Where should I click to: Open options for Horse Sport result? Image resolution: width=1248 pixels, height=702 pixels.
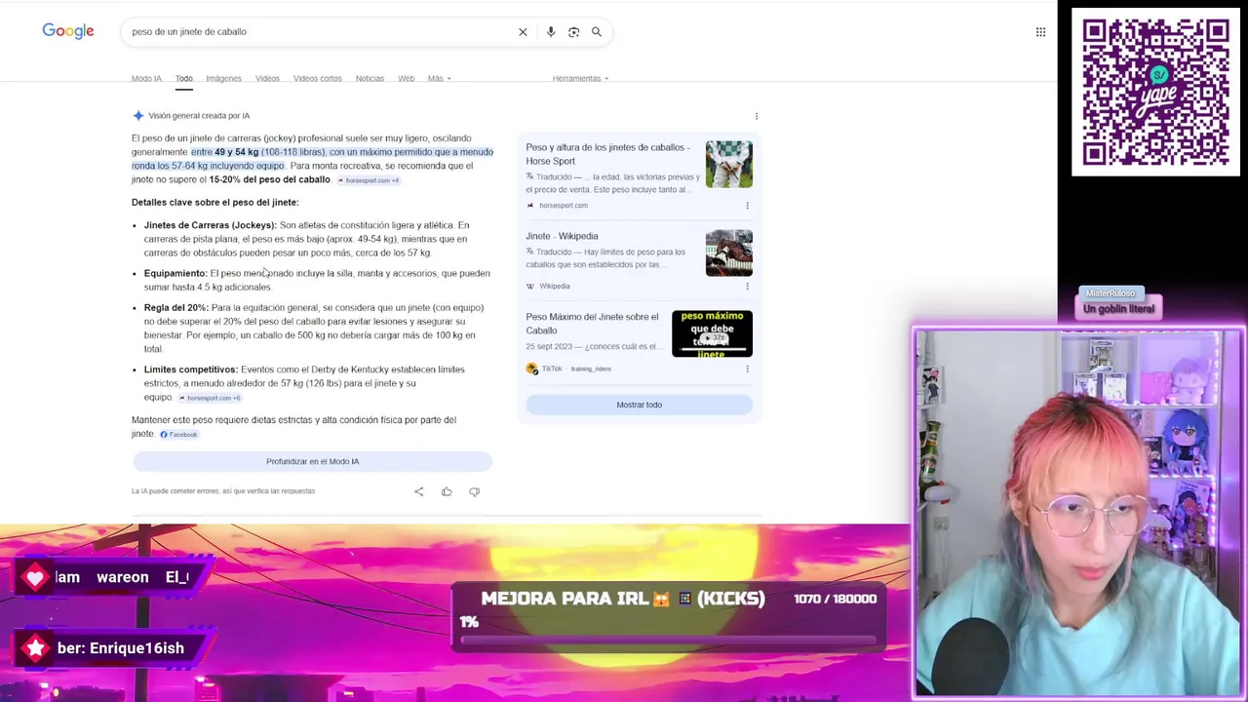(747, 206)
